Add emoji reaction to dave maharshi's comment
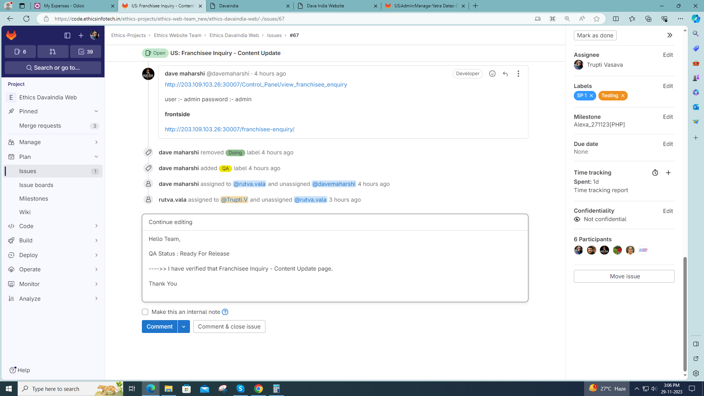 click(x=492, y=74)
